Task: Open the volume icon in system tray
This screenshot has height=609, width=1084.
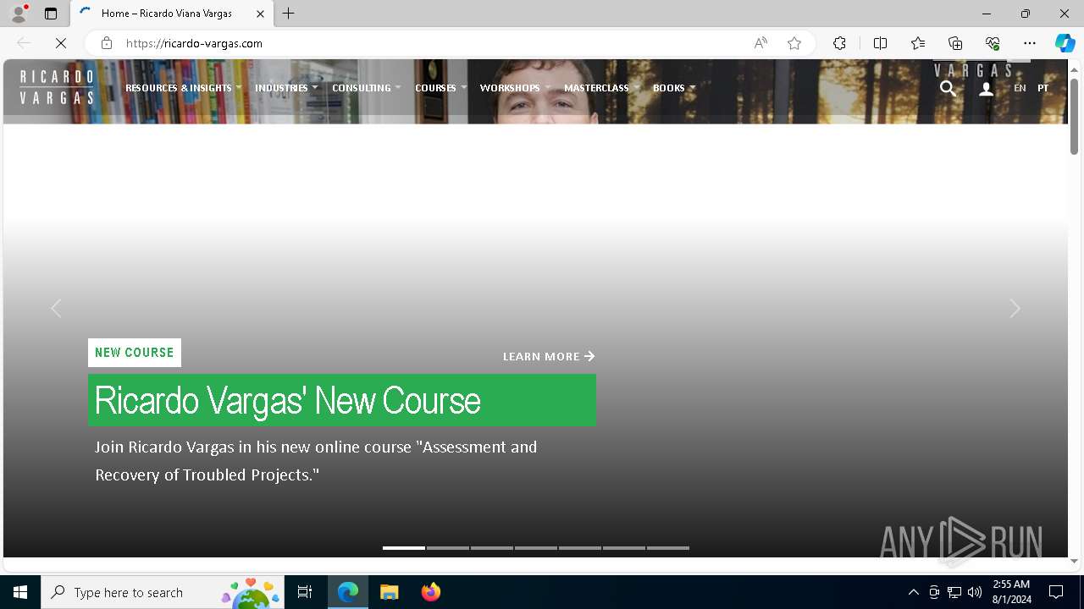Action: [975, 592]
